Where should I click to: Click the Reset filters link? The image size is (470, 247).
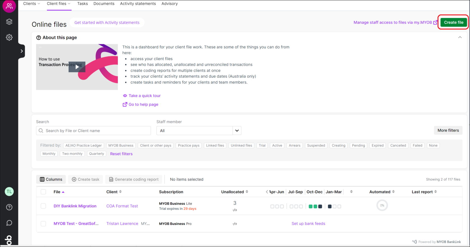point(121,154)
